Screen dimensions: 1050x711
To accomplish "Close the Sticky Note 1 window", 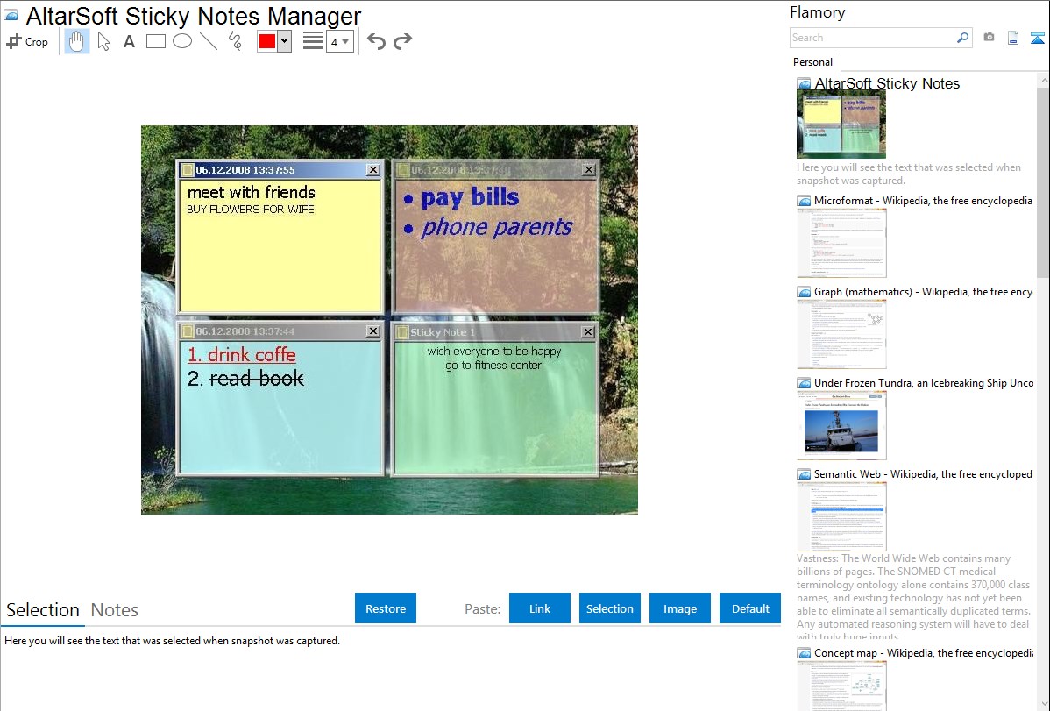I will (x=587, y=331).
